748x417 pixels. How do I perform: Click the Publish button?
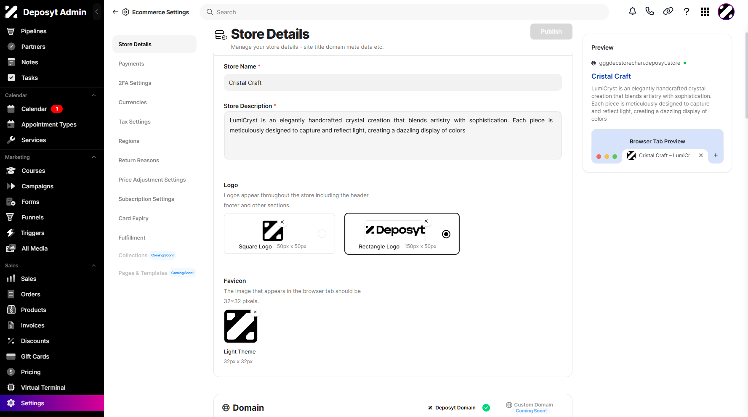551,32
